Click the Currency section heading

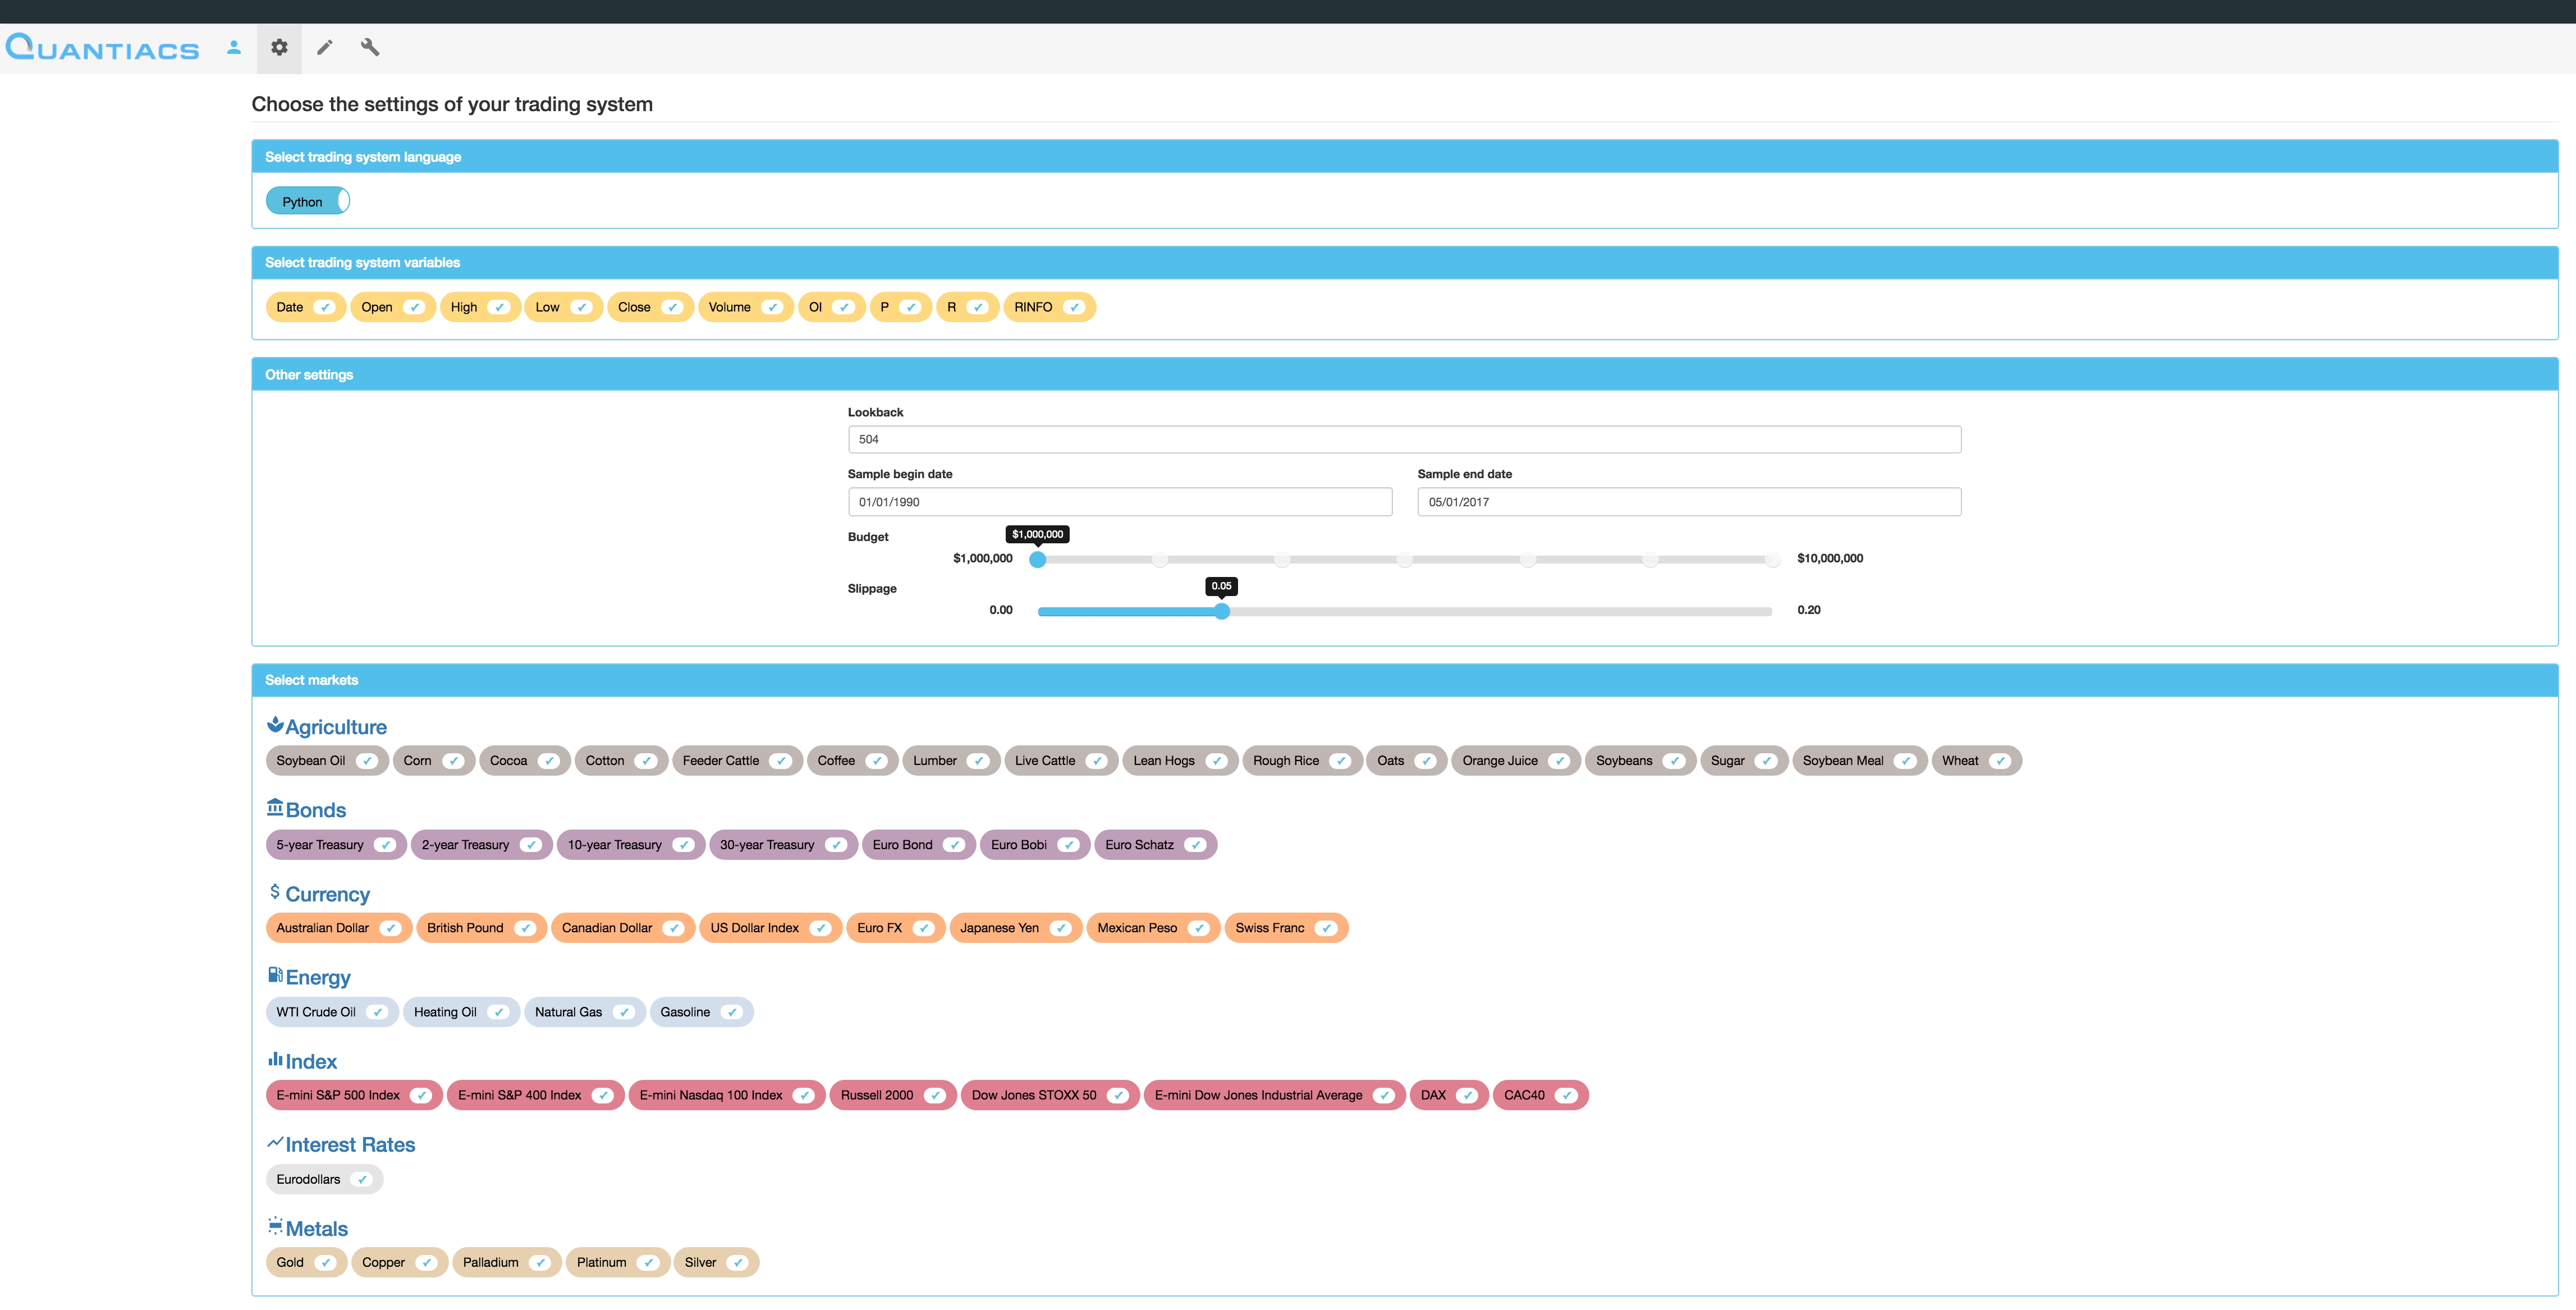[x=327, y=894]
